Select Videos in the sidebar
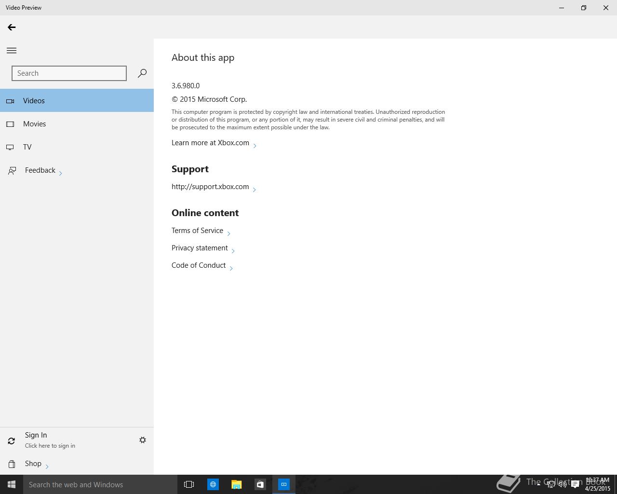This screenshot has width=617, height=494. click(77, 101)
